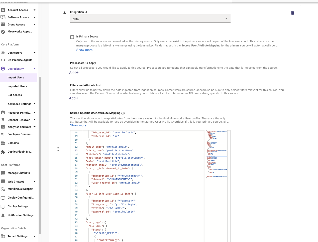Click line number 65 in the editor gutter
Viewport: 318px width, 242px height.
[x=76, y=194]
